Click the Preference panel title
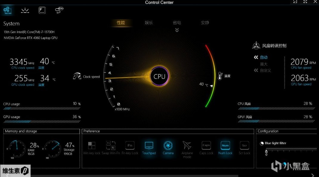The height and width of the screenshot is (177, 319). pos(92,131)
